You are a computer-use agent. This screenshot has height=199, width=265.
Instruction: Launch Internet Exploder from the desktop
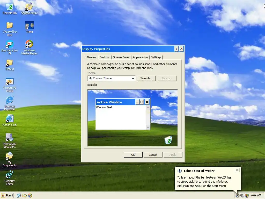point(10,104)
